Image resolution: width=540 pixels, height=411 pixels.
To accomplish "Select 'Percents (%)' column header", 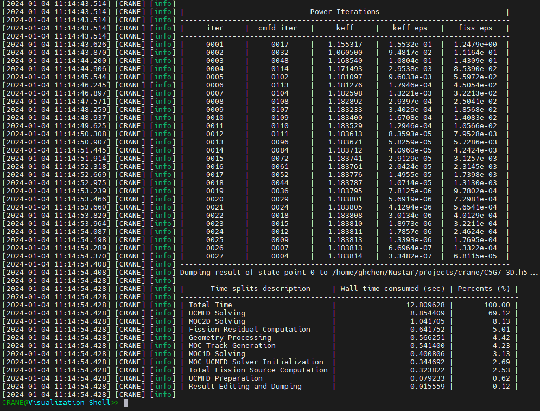I will click(x=484, y=289).
